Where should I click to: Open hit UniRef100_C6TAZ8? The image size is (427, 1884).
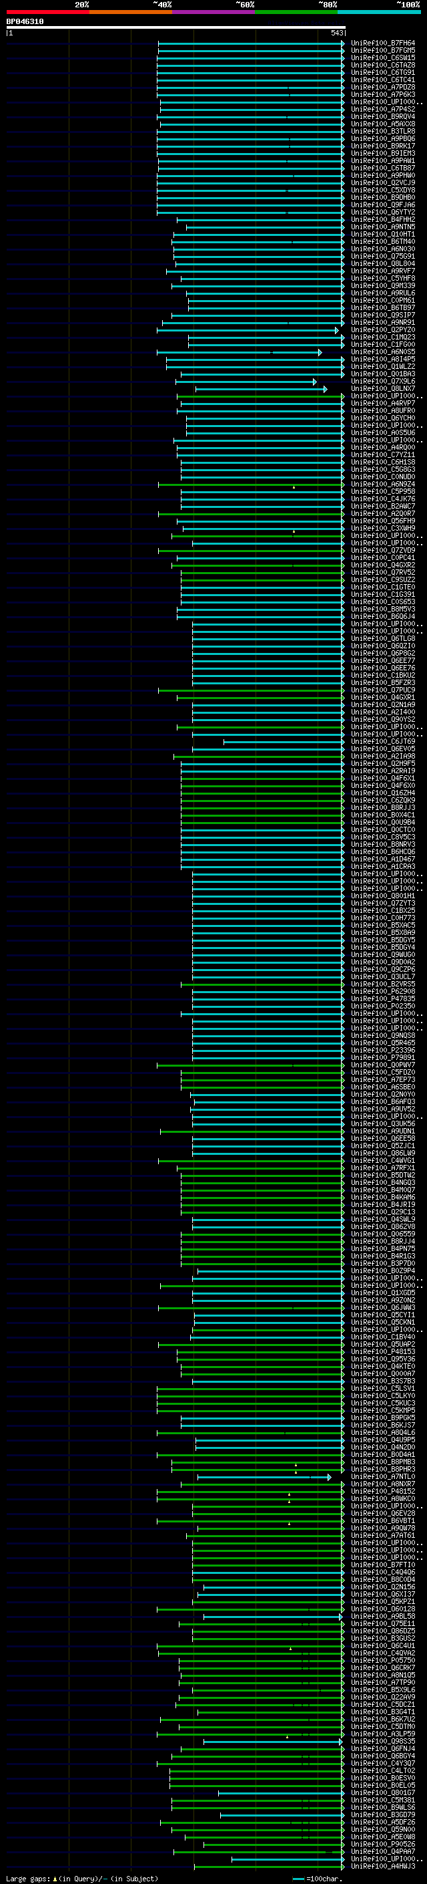click(x=383, y=65)
